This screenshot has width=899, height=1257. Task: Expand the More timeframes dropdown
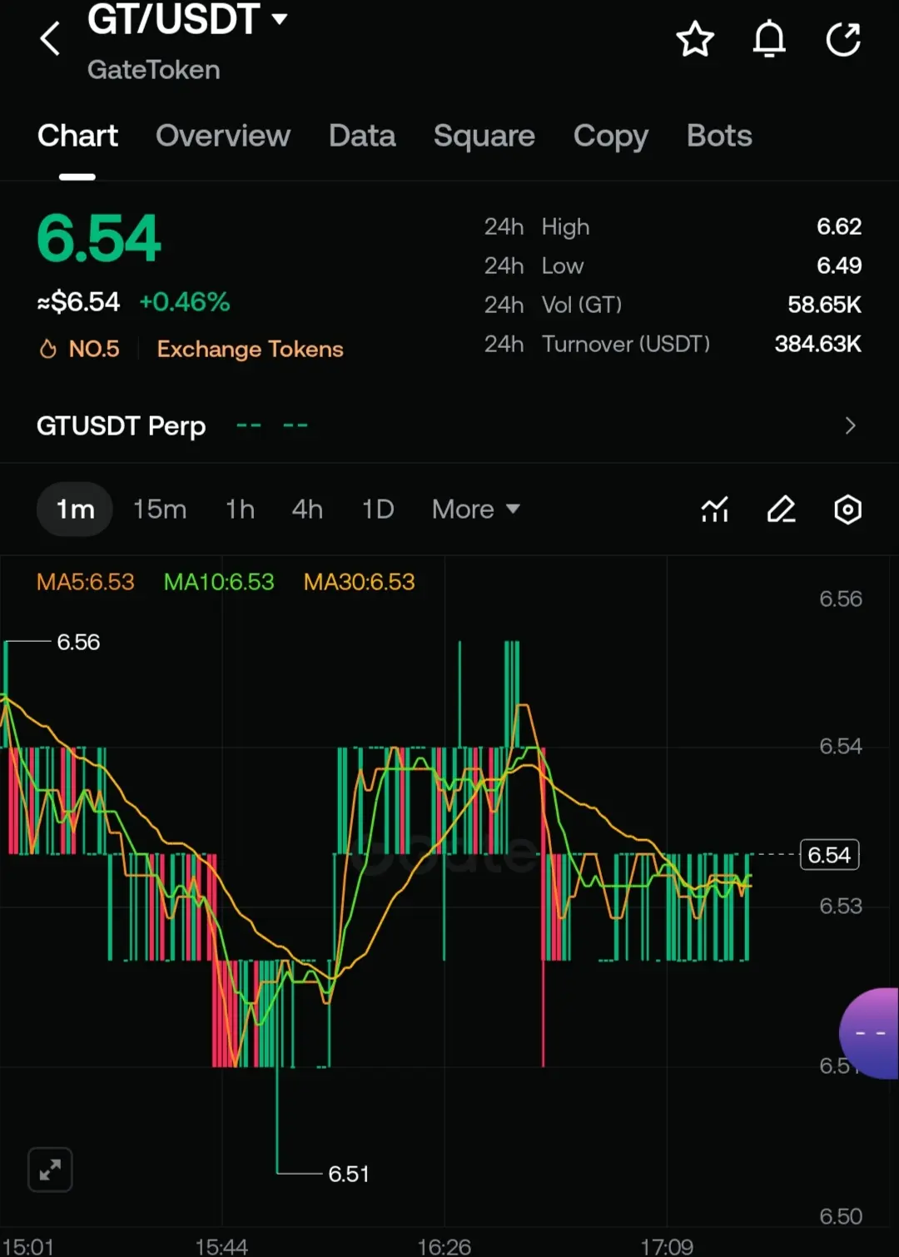[x=475, y=509]
